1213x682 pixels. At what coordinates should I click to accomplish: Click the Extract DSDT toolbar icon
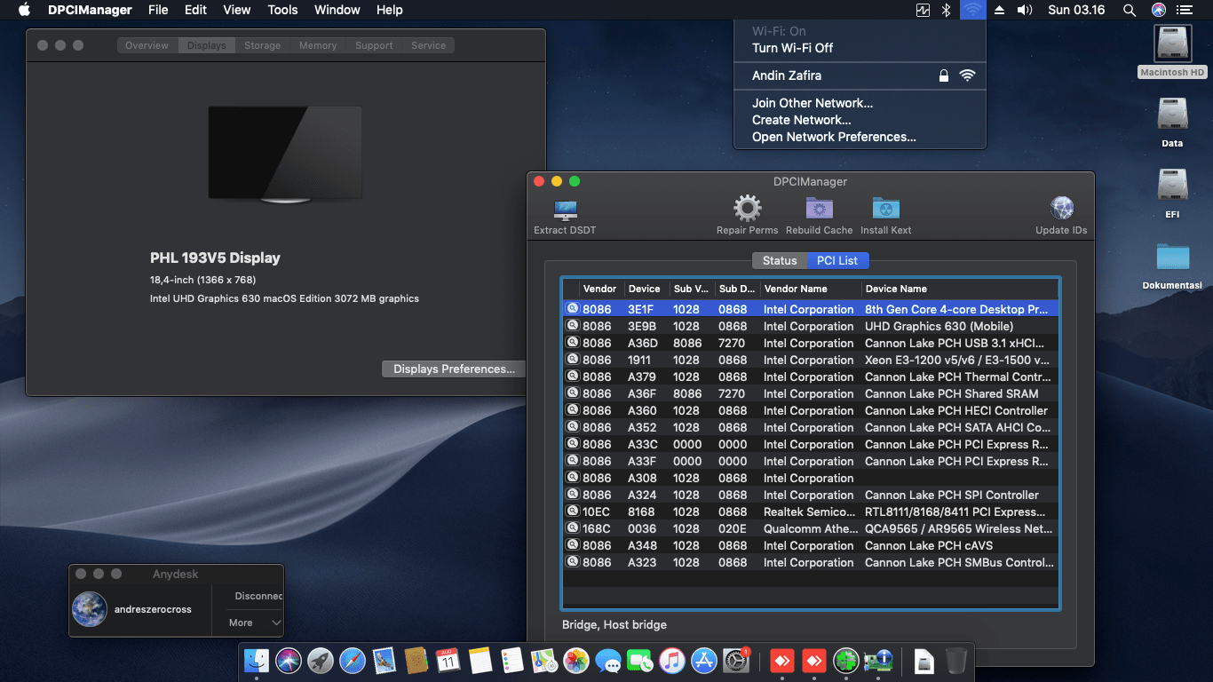[565, 210]
